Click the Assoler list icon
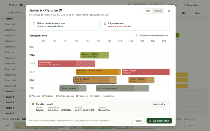This screenshot has width=210, height=131. point(6,5)
